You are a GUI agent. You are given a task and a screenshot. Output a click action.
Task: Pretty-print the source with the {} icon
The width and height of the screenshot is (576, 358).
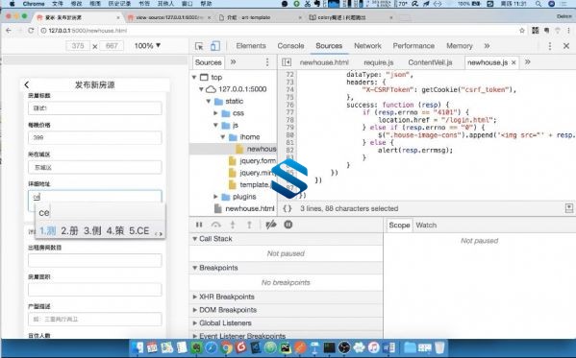(287, 208)
